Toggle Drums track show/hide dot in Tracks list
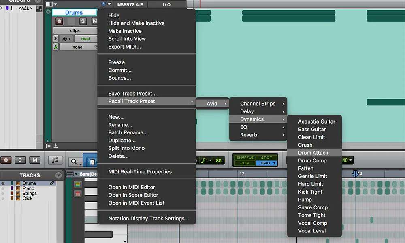The image size is (405, 243). point(3,183)
